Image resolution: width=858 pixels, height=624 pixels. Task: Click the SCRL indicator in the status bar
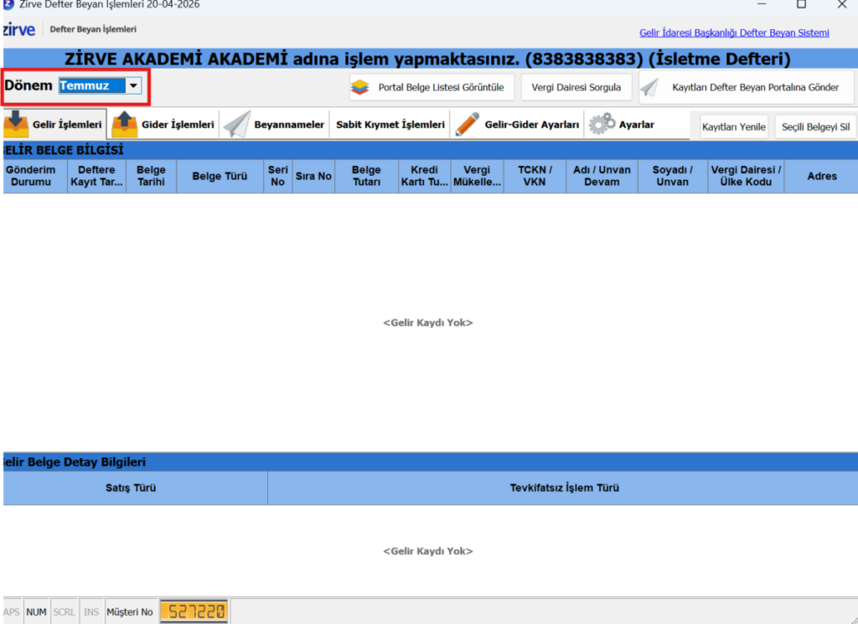point(64,612)
